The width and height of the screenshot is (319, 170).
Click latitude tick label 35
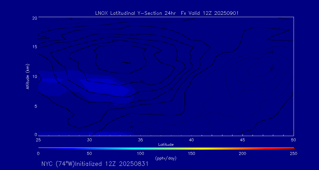(x=140, y=140)
